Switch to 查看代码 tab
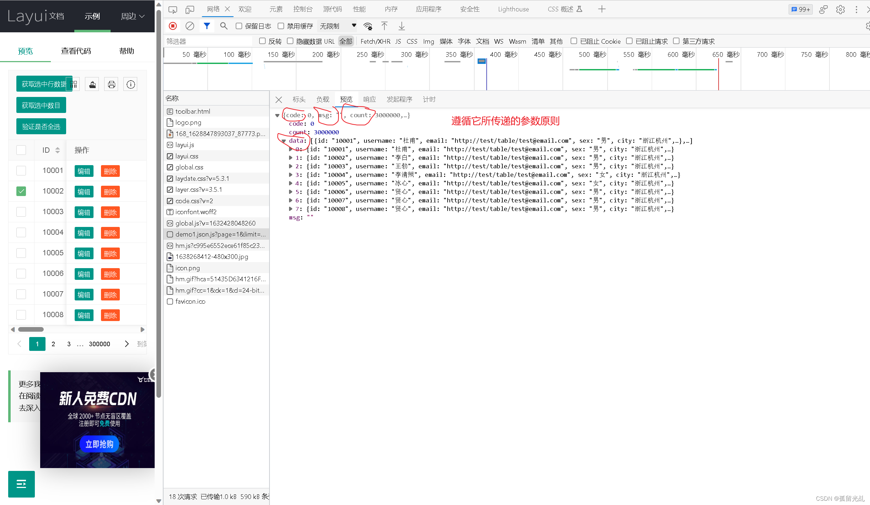This screenshot has width=870, height=505. coord(76,51)
